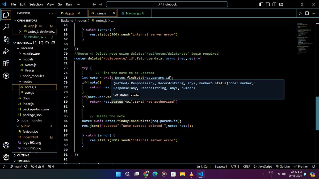Switch the main* git branch
Viewport: 319px width, 179px height.
click(x=16, y=167)
